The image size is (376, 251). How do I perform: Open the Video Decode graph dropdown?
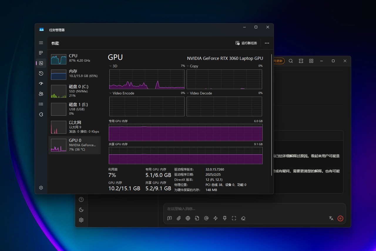pos(188,93)
